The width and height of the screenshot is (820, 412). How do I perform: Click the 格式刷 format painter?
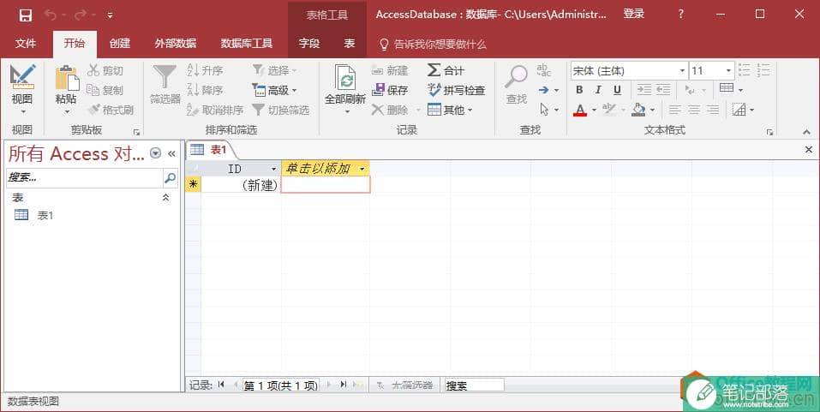pyautogui.click(x=111, y=110)
